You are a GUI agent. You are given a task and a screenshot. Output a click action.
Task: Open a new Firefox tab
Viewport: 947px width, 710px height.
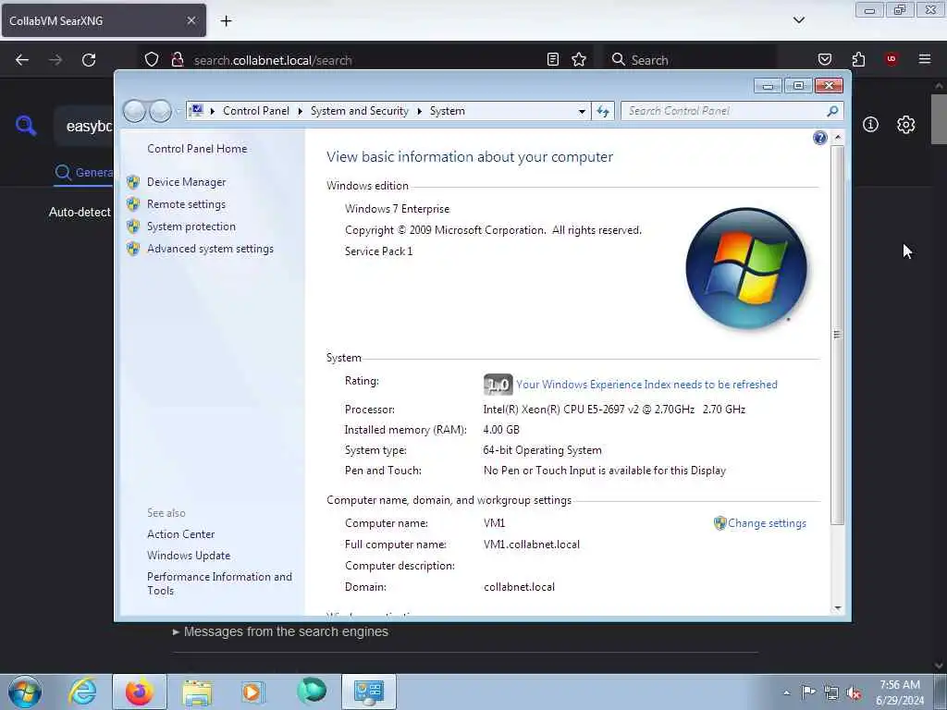226,21
